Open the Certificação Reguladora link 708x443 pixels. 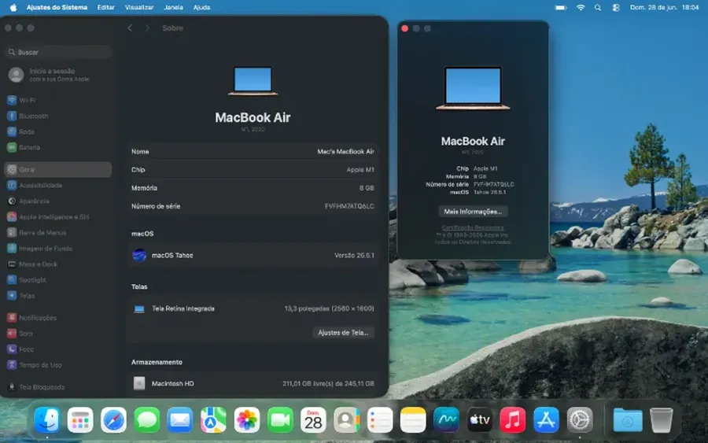tap(473, 227)
